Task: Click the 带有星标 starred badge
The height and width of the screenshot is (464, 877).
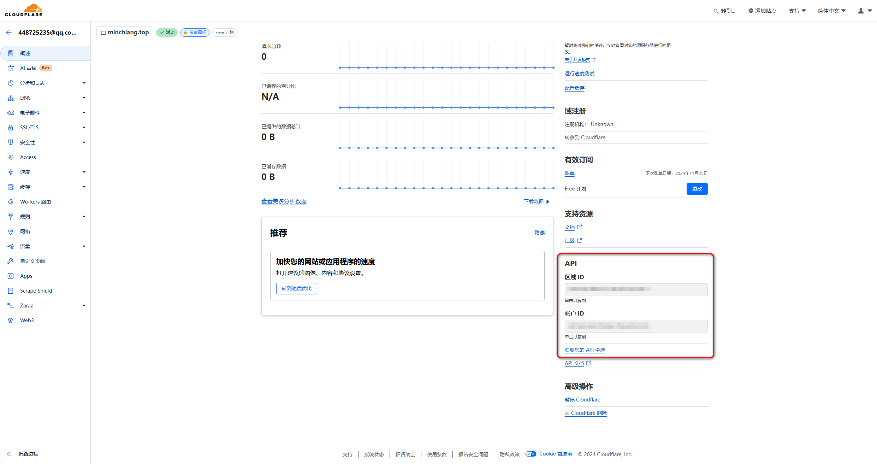Action: pyautogui.click(x=195, y=33)
